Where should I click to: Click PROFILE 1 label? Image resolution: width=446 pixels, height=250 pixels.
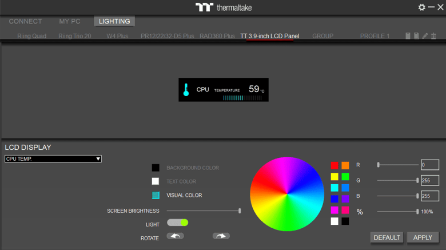click(375, 36)
